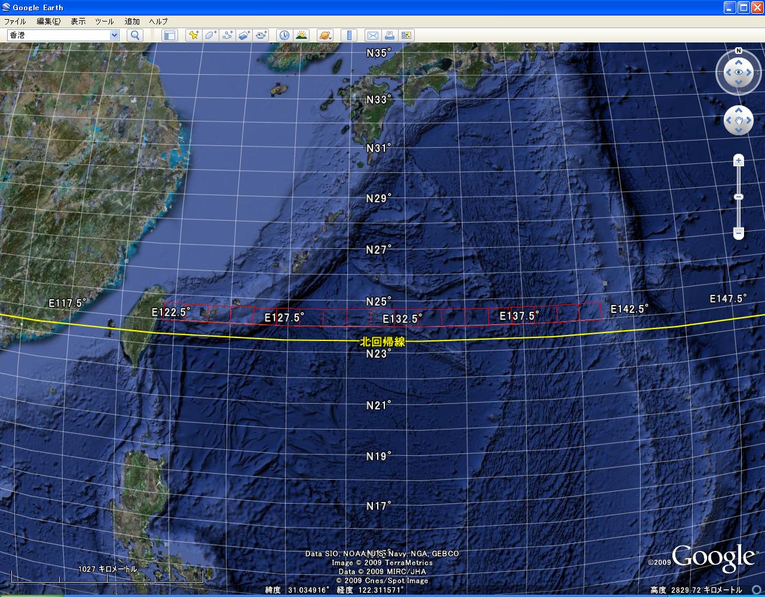Select the add path tool
This screenshot has width=765, height=597.
click(227, 35)
